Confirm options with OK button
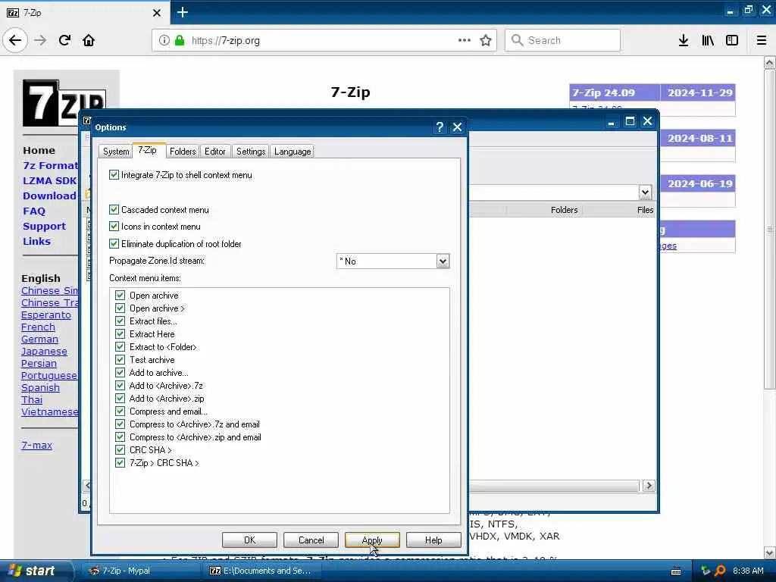 pyautogui.click(x=250, y=540)
